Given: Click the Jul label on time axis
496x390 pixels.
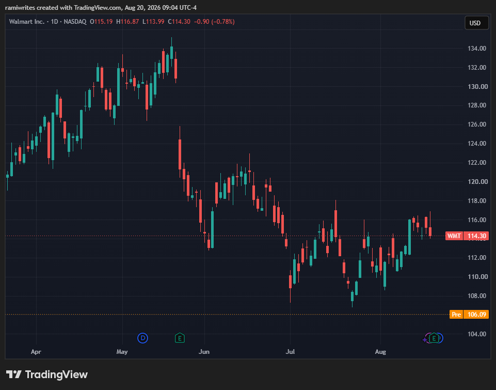Looking at the screenshot, I should coord(290,352).
